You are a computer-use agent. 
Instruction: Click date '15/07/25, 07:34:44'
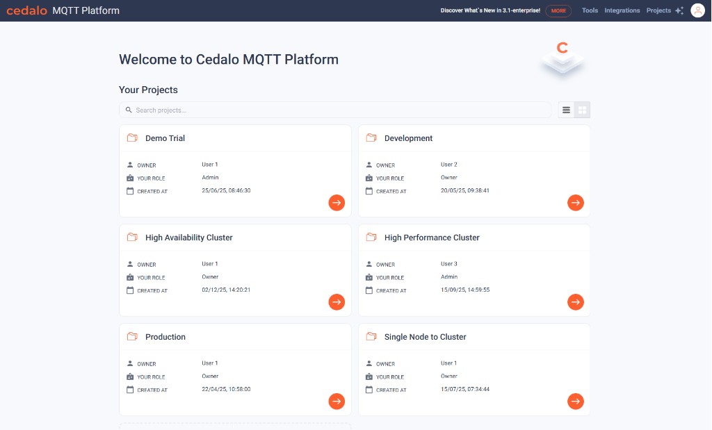pyautogui.click(x=465, y=389)
